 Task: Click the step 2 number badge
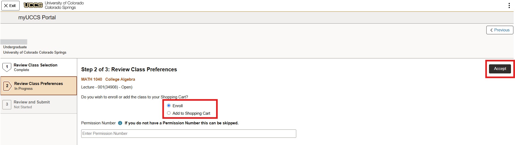pos(7,86)
